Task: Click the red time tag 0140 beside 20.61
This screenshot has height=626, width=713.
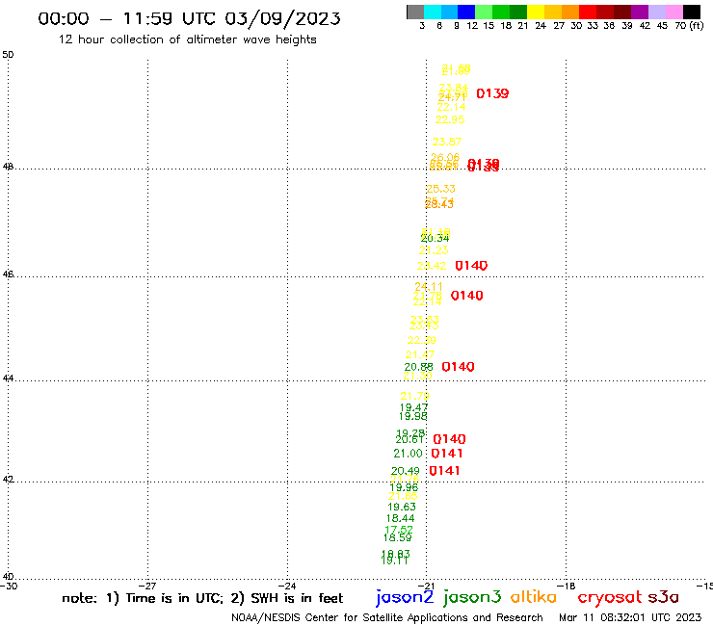Action: point(449,439)
